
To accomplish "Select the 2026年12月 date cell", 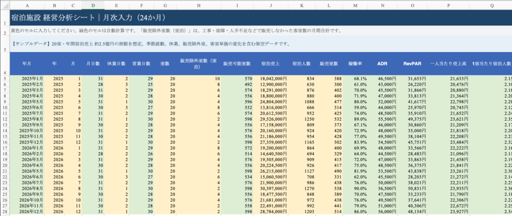I will point(27,212).
